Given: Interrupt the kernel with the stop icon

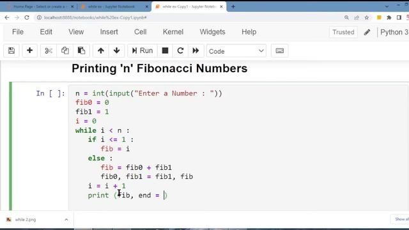Looking at the screenshot, I should tap(165, 50).
